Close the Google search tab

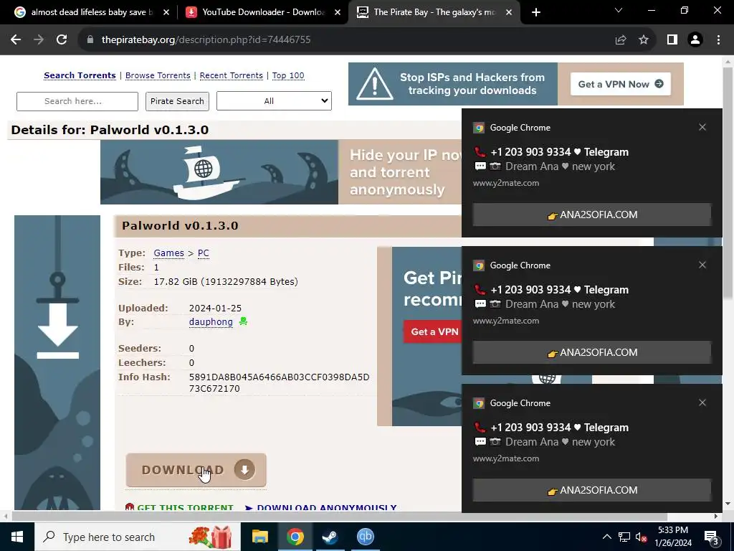166,13
